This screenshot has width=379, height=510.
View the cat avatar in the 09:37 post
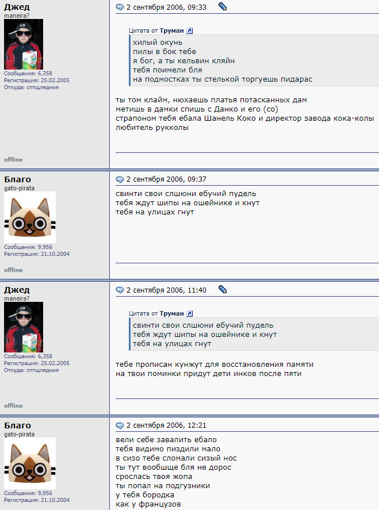[30, 217]
